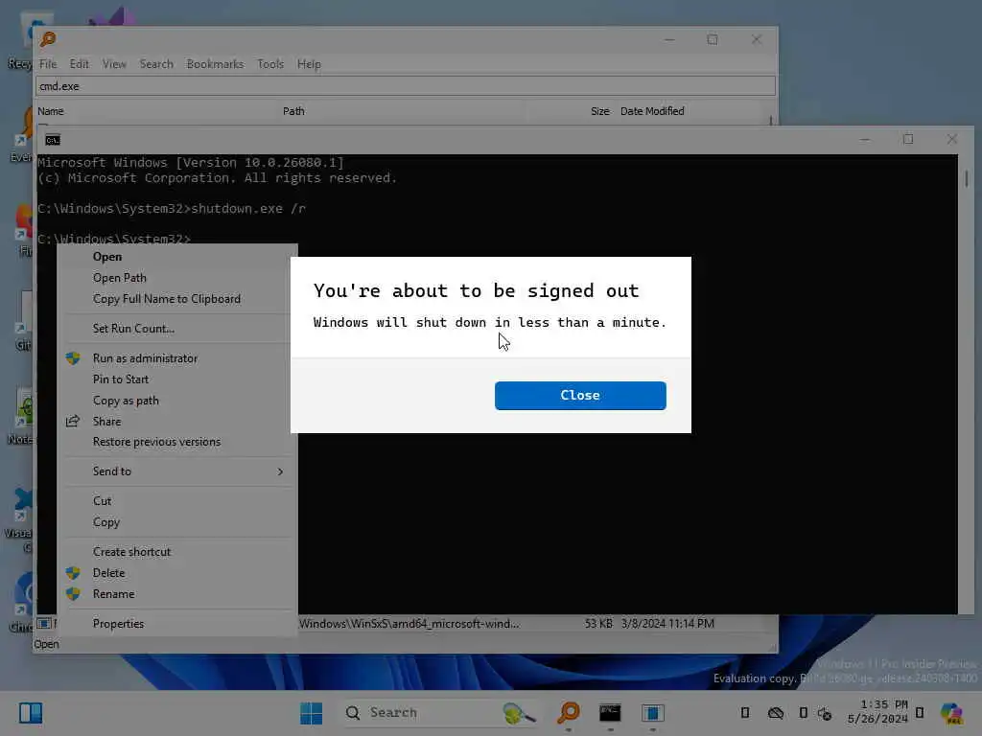This screenshot has width=982, height=736.
Task: Dismiss the sign-out dialog with Close
Action: (580, 396)
